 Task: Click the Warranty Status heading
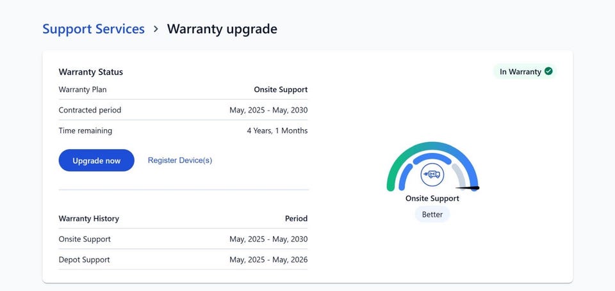click(x=90, y=72)
